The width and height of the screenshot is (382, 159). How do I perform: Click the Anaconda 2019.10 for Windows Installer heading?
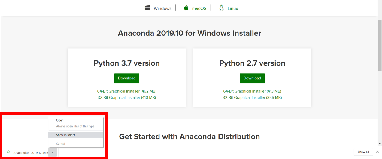pyautogui.click(x=189, y=33)
